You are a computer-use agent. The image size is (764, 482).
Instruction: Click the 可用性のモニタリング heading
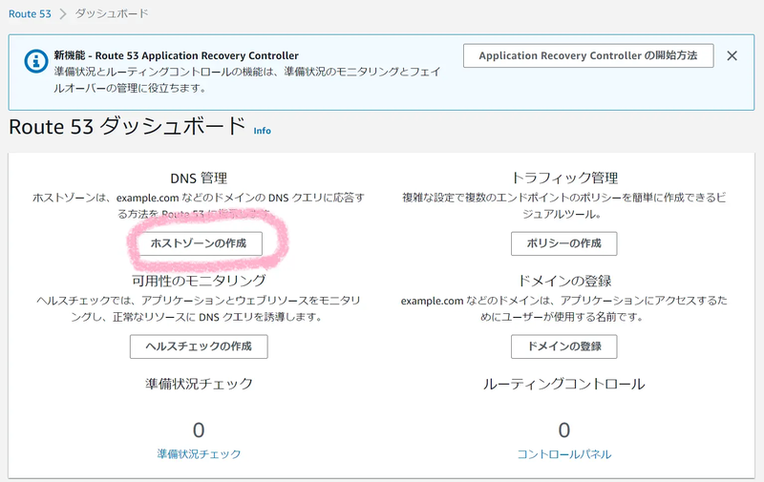click(199, 281)
